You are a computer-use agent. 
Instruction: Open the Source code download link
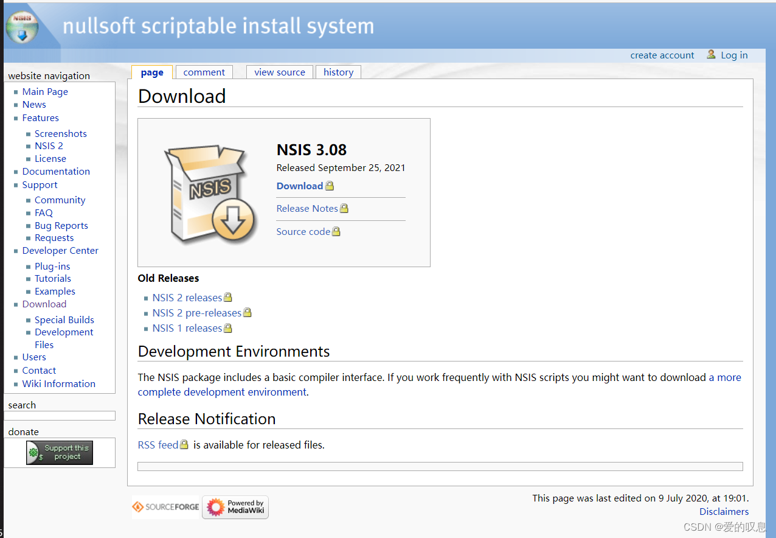click(303, 231)
